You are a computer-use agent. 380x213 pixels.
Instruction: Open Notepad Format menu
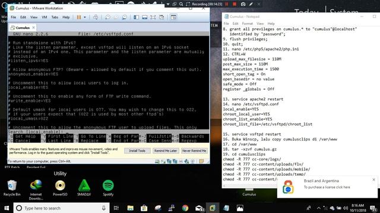pyautogui.click(x=248, y=24)
